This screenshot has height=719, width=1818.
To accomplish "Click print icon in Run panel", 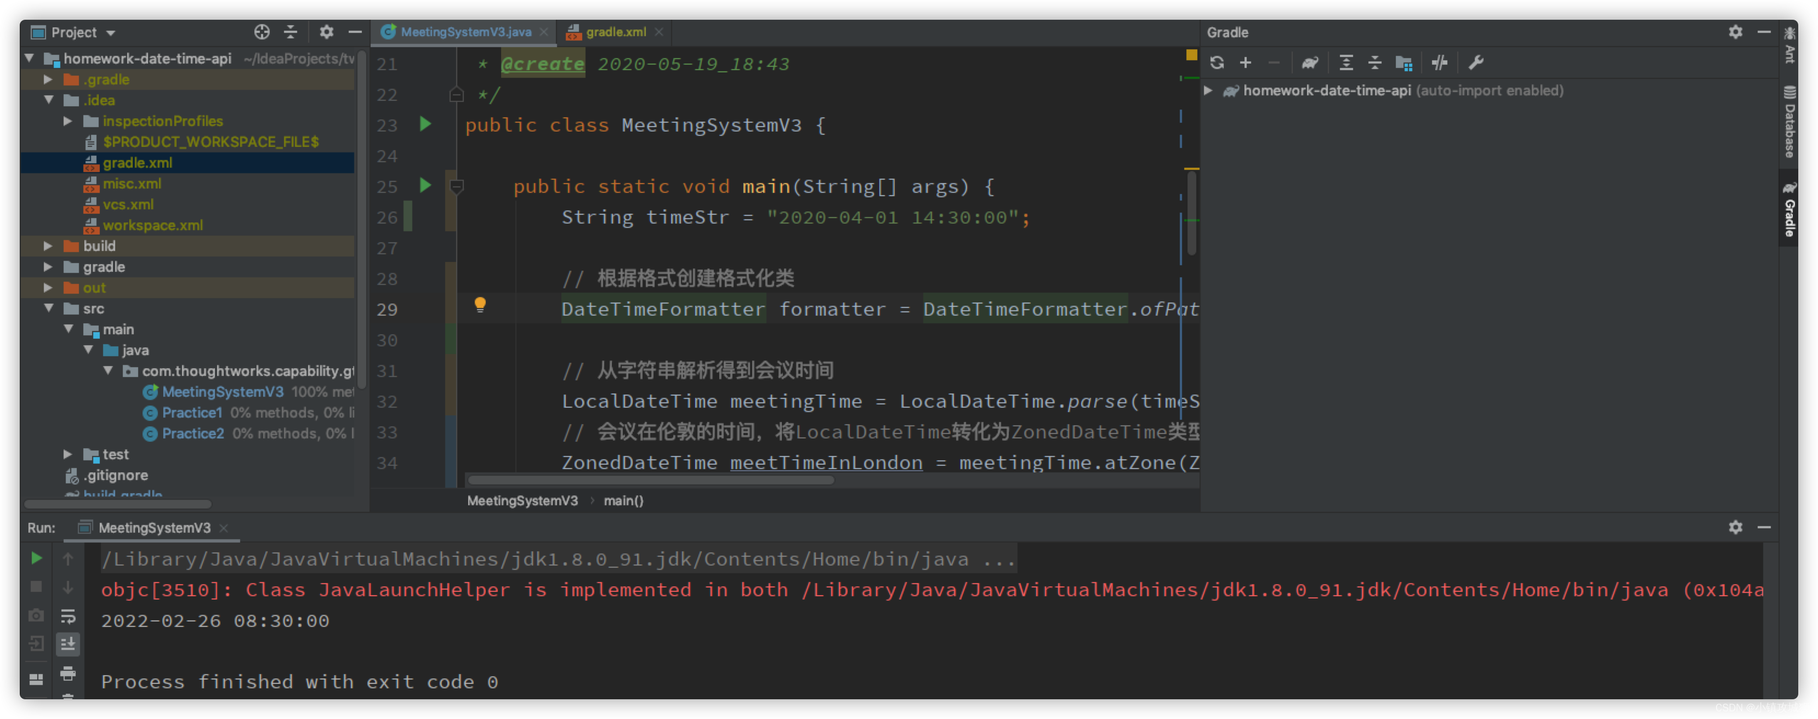I will point(68,673).
